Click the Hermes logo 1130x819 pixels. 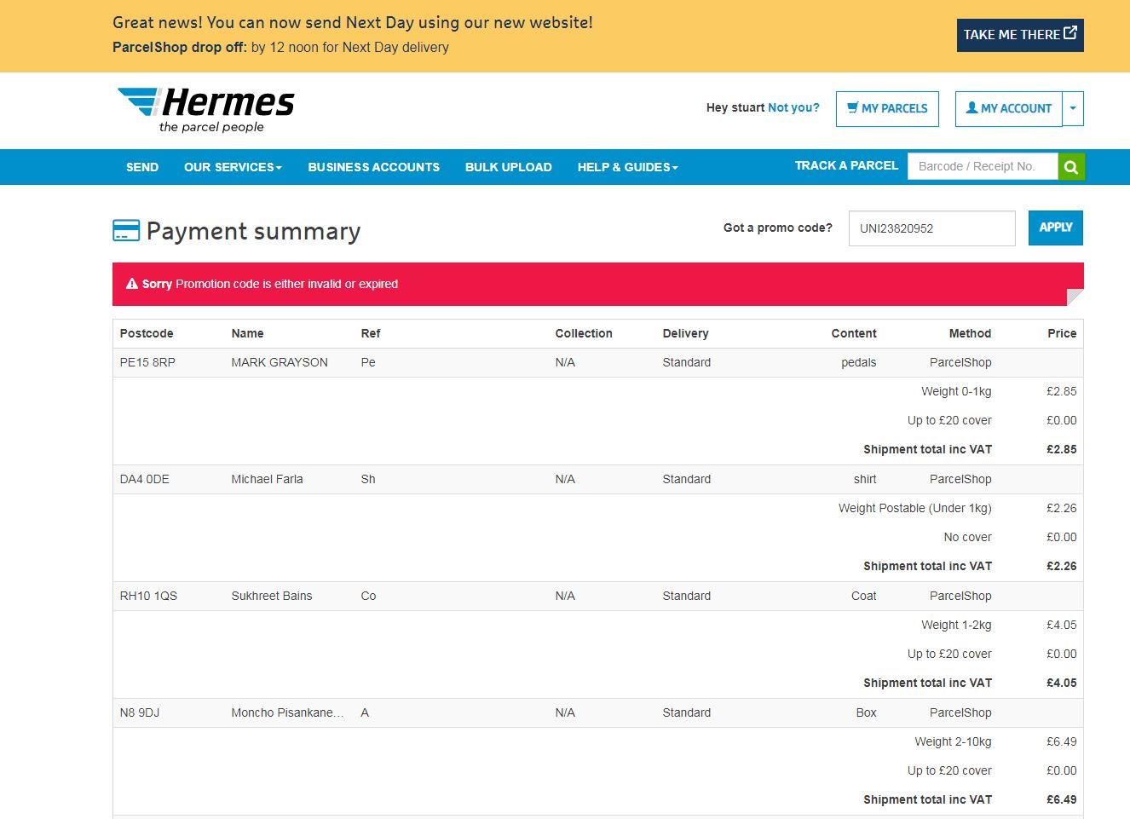(x=206, y=109)
